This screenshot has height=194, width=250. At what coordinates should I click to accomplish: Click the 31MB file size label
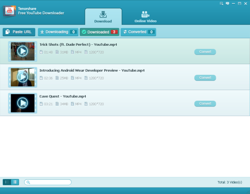point(64,52)
